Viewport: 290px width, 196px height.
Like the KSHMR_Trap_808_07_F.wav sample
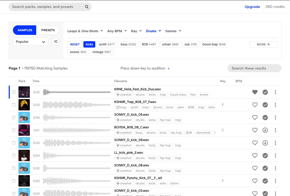(x=255, y=105)
